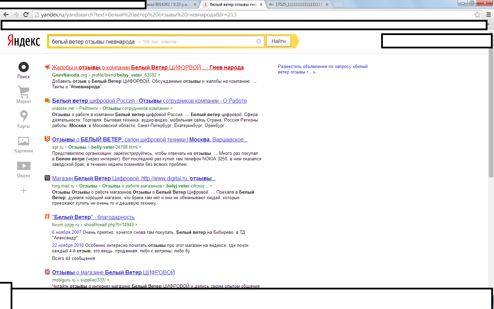The width and height of the screenshot is (494, 309).
Task: Close the 17525_1111 tab
Action: click(327, 4)
